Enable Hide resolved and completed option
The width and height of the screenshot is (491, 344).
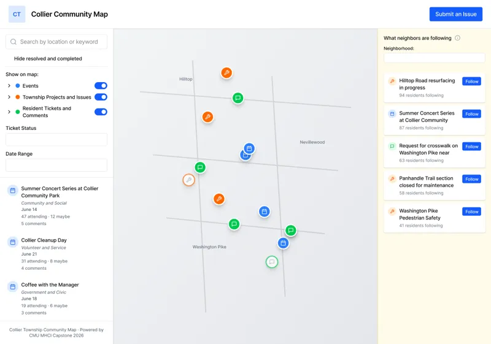tap(48, 58)
